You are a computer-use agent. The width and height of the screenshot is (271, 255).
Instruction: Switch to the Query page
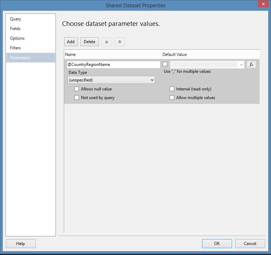coord(16,19)
